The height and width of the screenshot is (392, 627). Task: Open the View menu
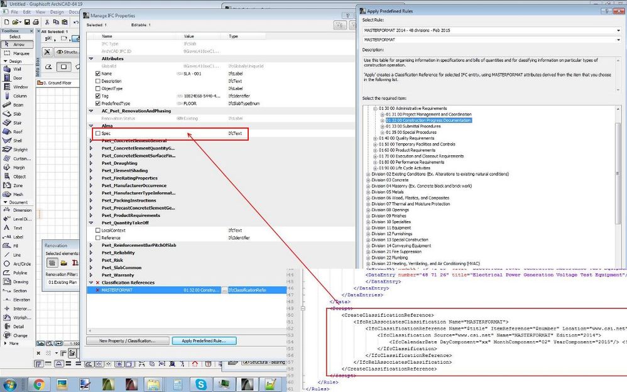click(40, 12)
